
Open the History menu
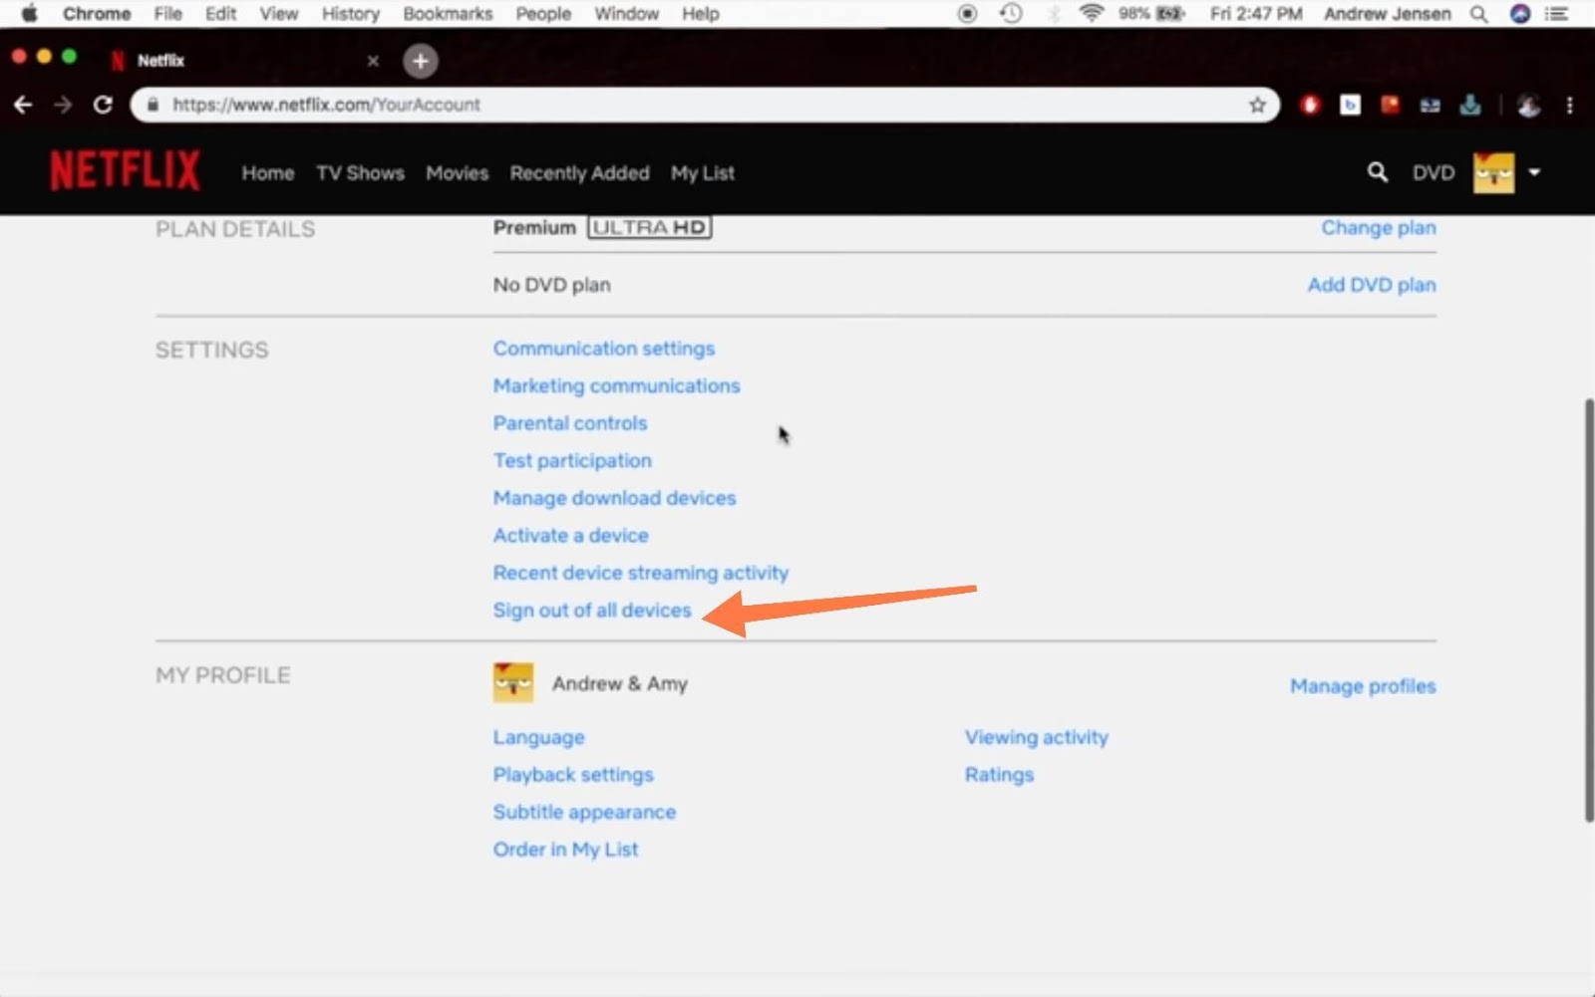tap(350, 14)
